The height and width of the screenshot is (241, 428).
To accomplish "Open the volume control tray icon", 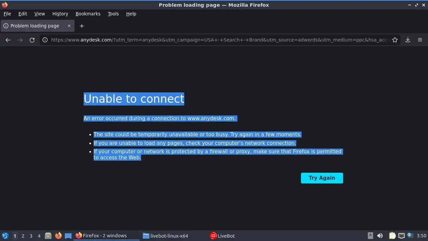I will (x=380, y=236).
